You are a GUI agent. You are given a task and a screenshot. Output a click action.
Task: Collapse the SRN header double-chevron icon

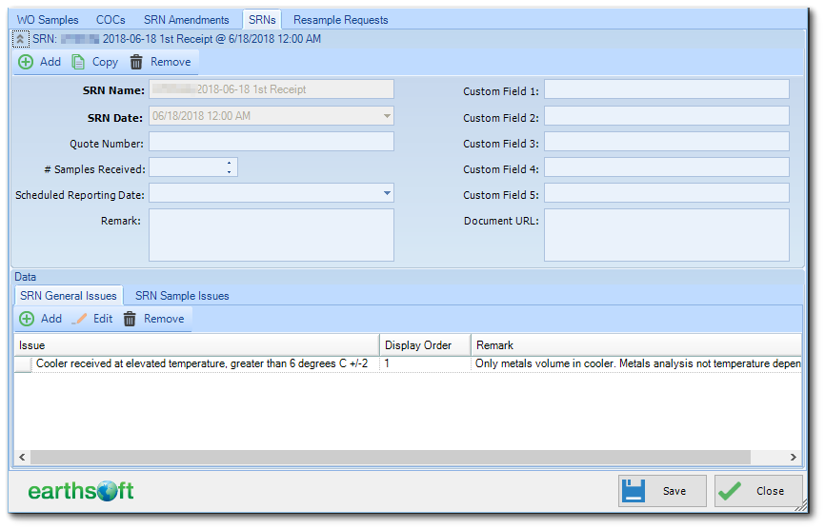point(20,39)
